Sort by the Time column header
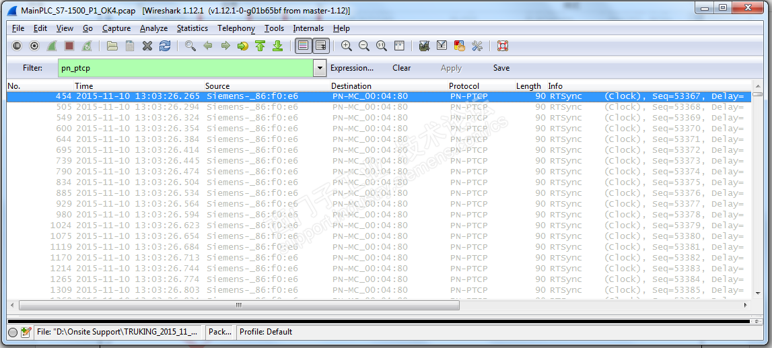Viewport: 772px width, 348px height. pyautogui.click(x=139, y=86)
